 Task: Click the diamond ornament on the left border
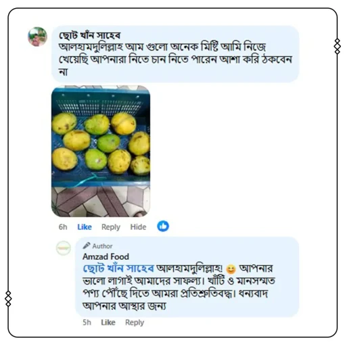8,299
